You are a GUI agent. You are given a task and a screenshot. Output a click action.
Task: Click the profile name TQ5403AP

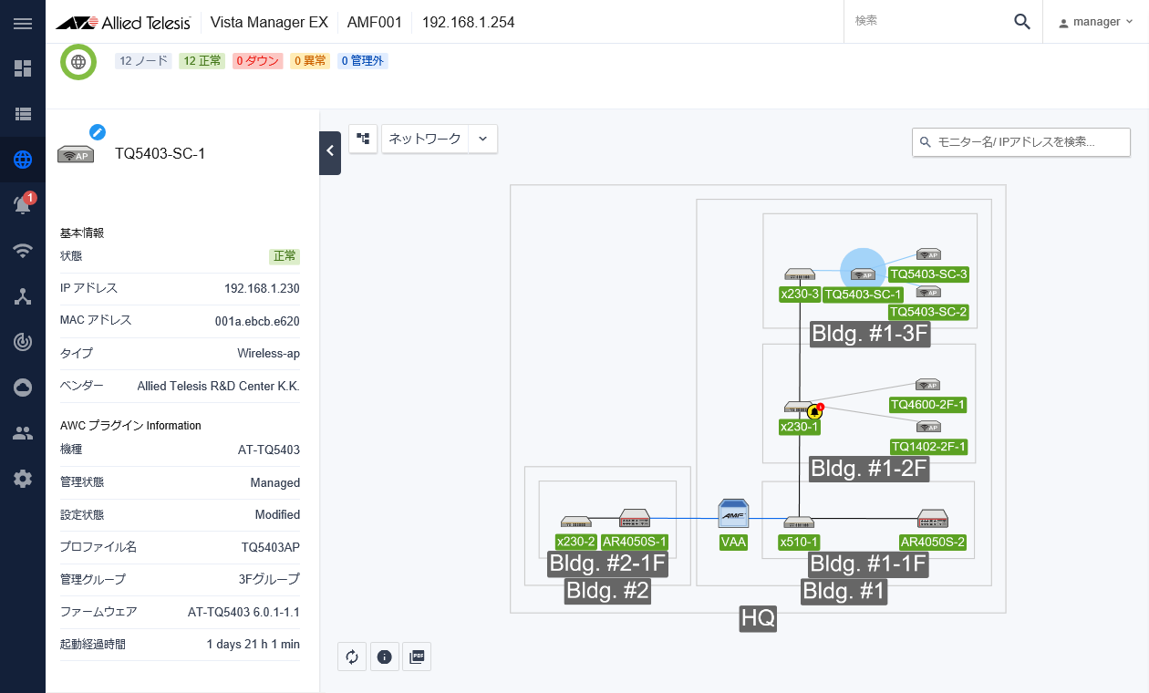[x=271, y=547]
